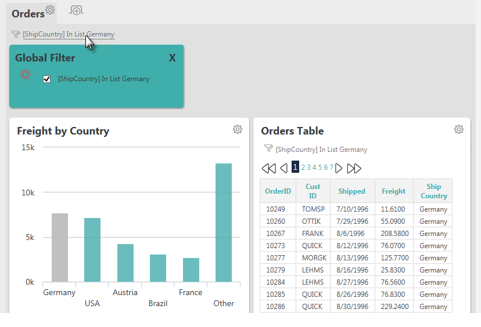This screenshot has height=327, width=481.
Task: Go to page 7 of results
Action: coord(331,168)
